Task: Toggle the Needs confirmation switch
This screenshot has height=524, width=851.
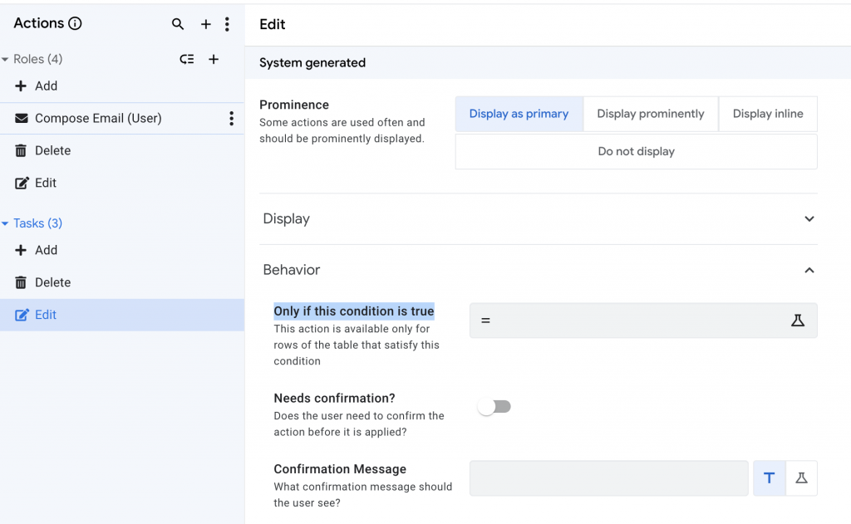Action: pyautogui.click(x=494, y=407)
